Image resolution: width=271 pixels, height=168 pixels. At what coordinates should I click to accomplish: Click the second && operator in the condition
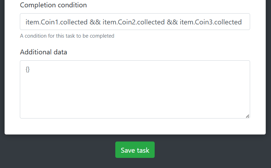pos(172,22)
